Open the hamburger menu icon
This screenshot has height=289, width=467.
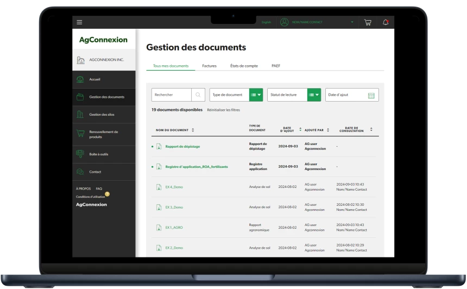(80, 22)
